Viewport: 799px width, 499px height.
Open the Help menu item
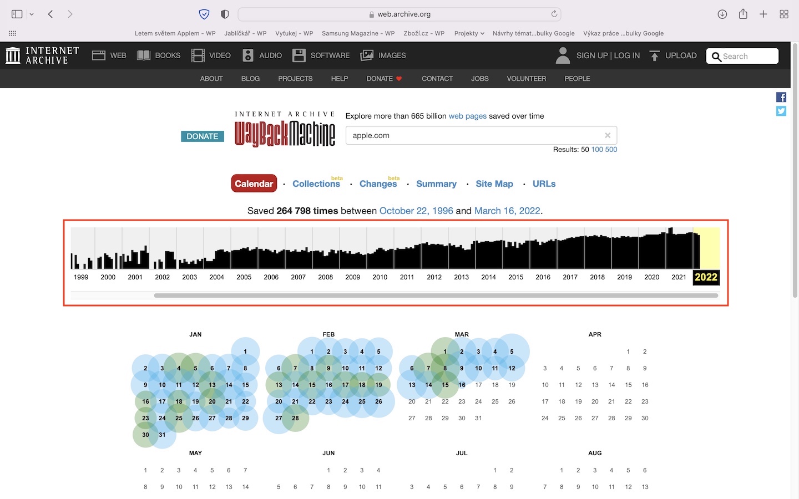340,79
